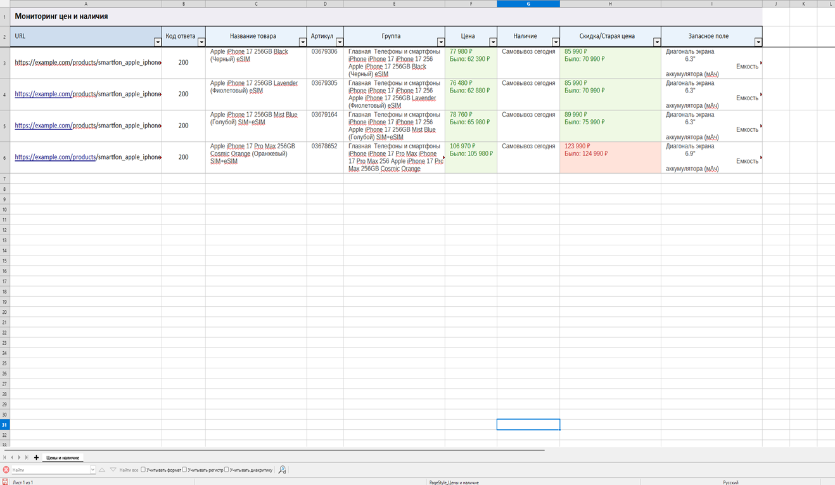This screenshot has width=835, height=485.
Task: Enable the 'Учитывать формат' checkbox
Action: pyautogui.click(x=143, y=470)
